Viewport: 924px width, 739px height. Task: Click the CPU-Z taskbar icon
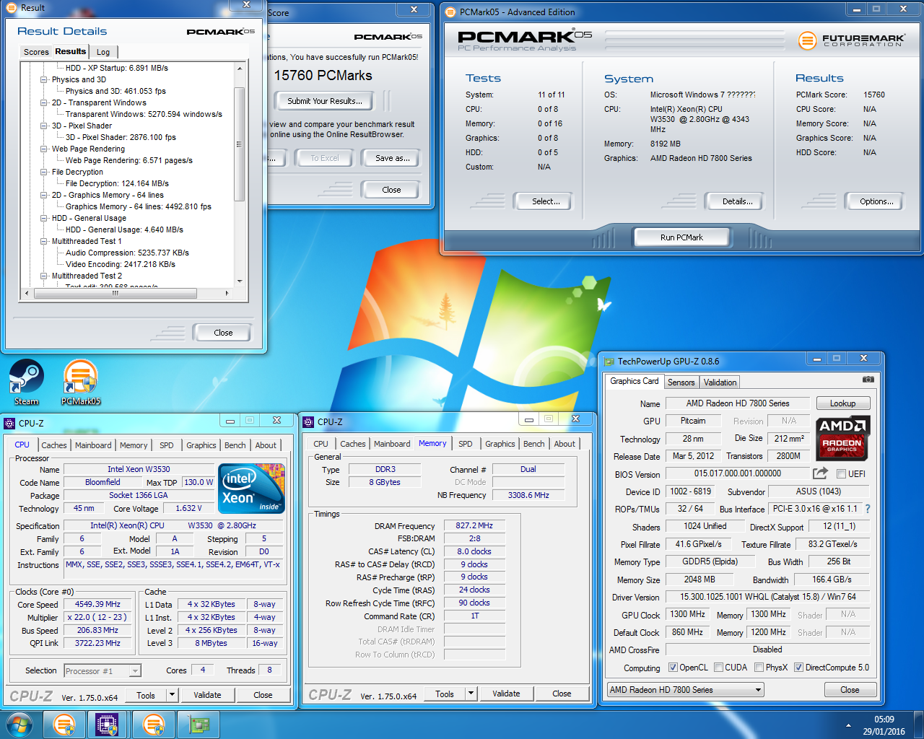click(x=107, y=725)
